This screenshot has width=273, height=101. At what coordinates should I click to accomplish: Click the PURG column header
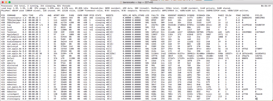pyautogui.click(x=71, y=15)
